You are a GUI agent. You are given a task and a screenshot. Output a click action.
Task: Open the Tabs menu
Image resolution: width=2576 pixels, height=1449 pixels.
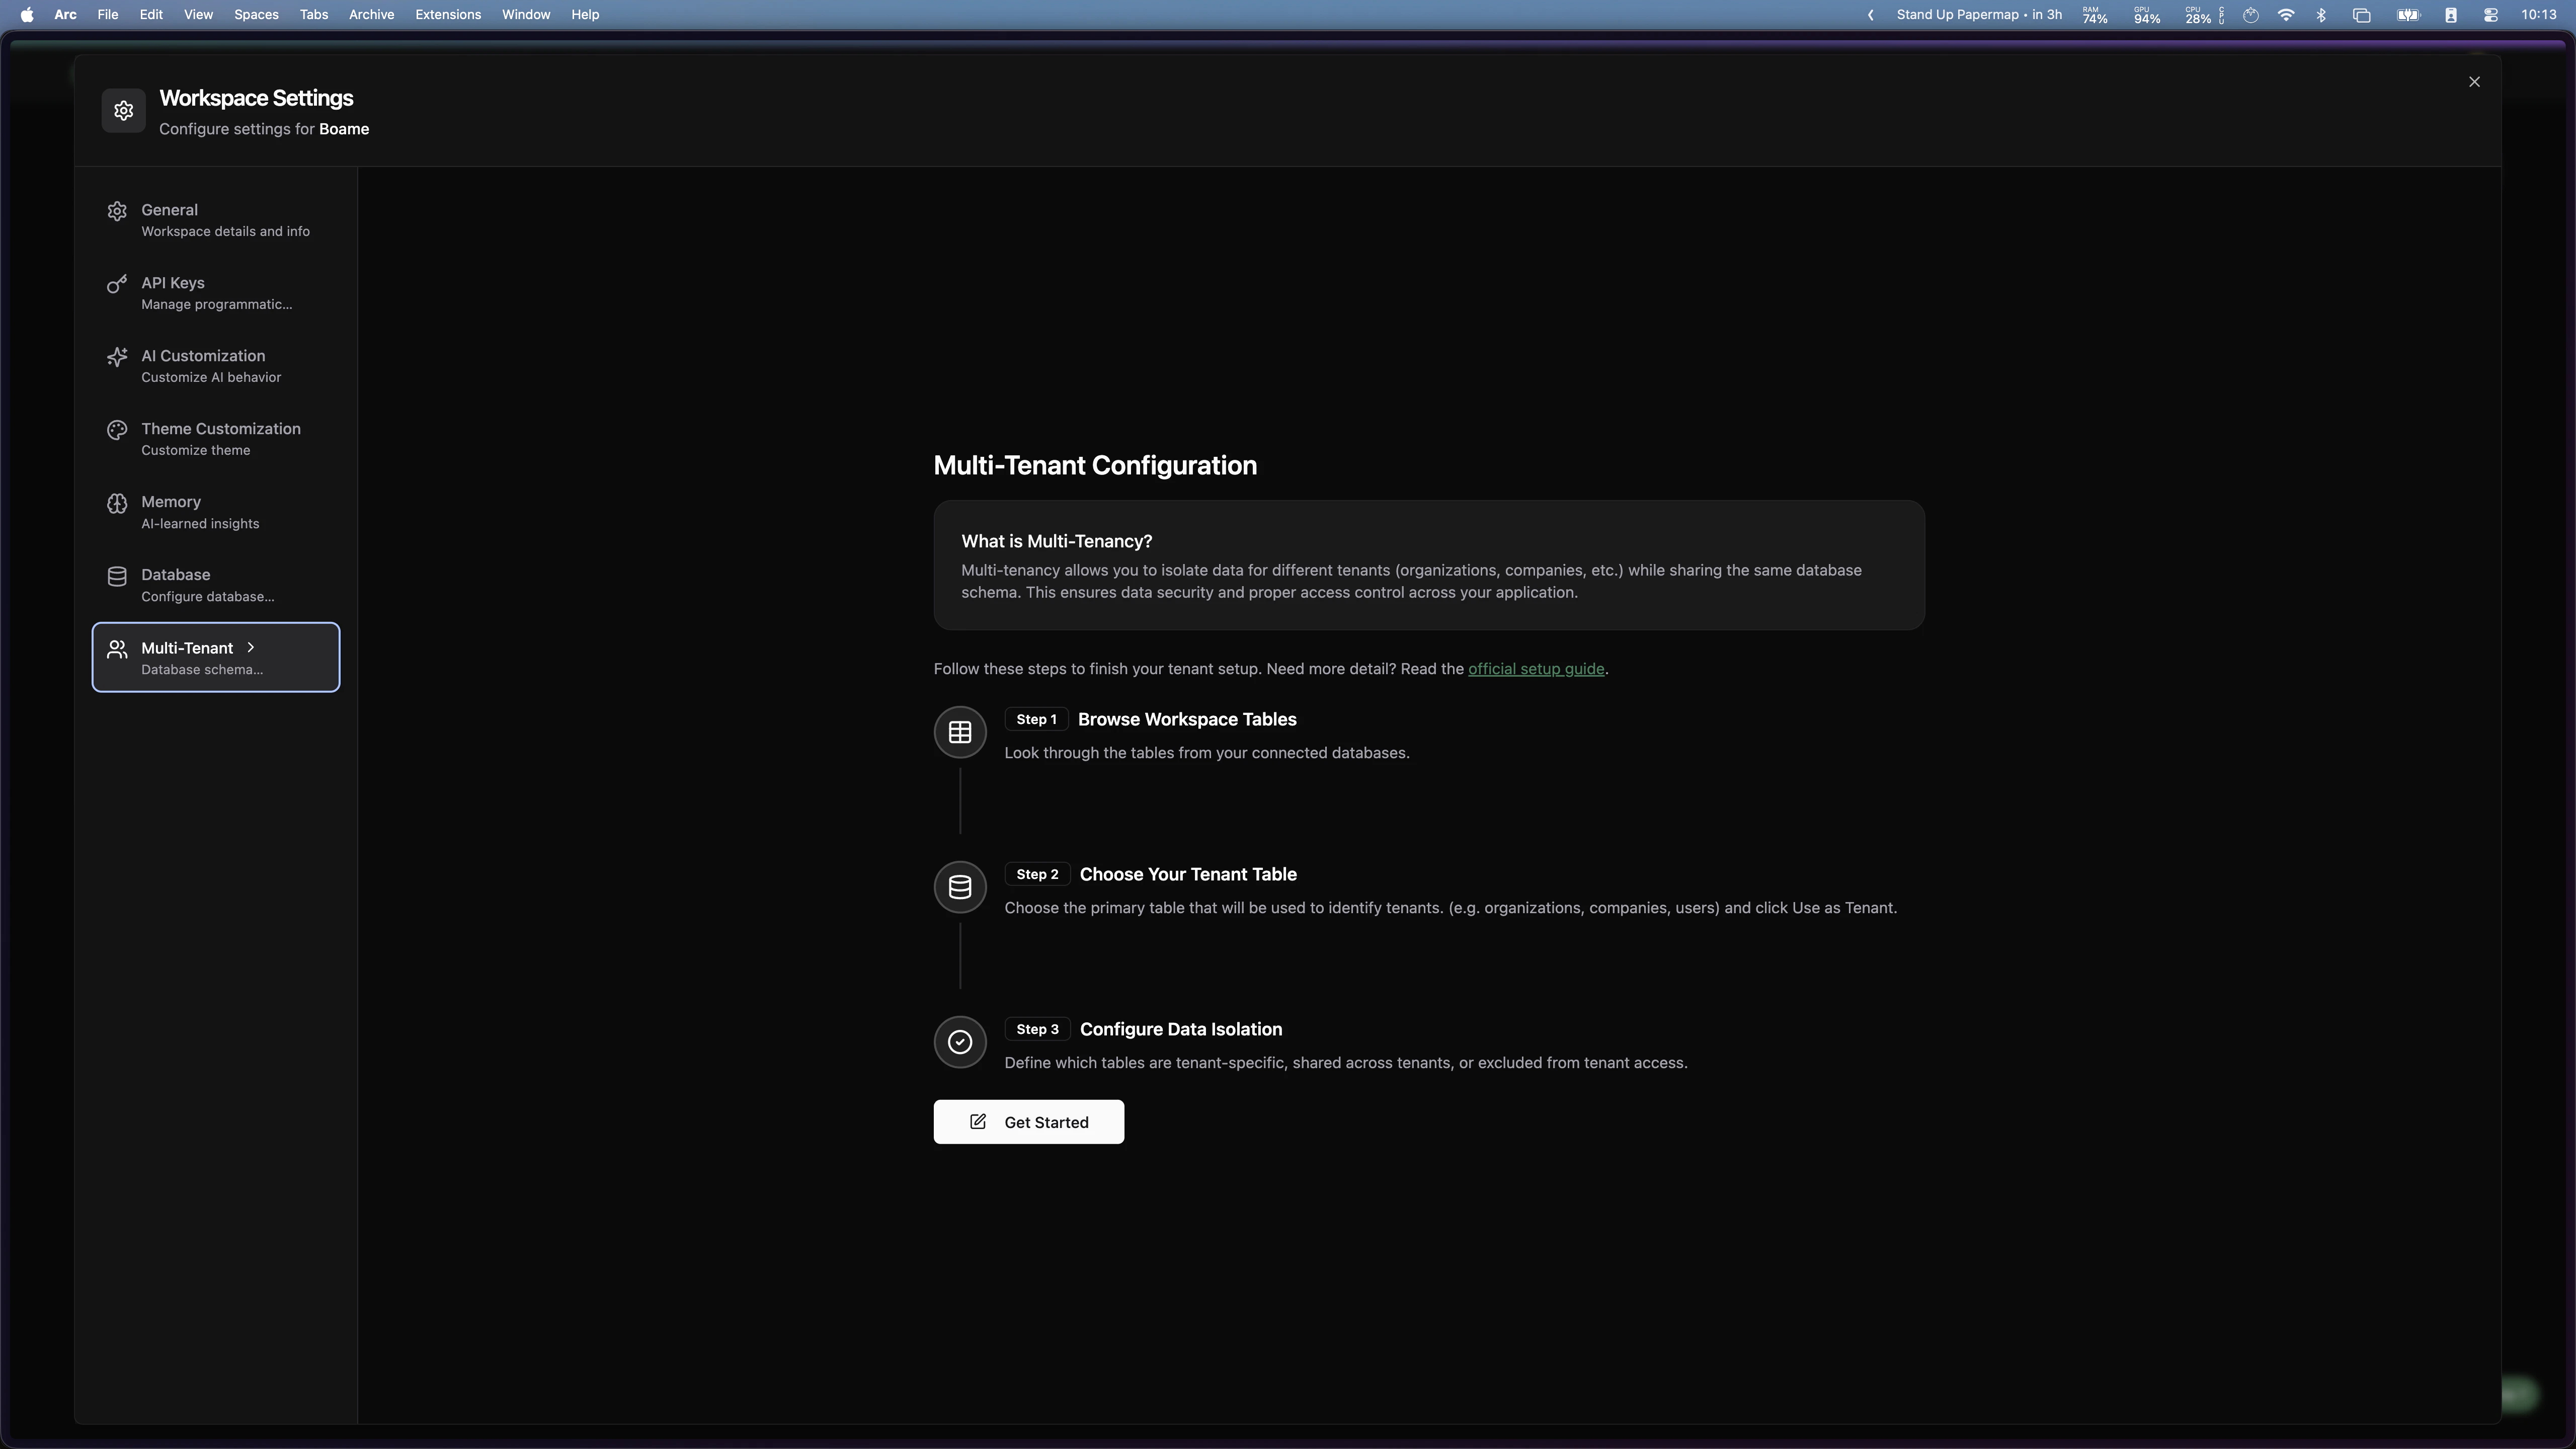[314, 14]
